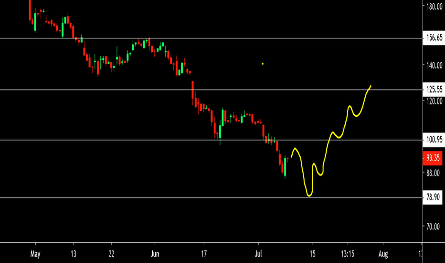Click the Jul date label on time axis
Viewport: 445px width, 263px height.
pyautogui.click(x=258, y=253)
